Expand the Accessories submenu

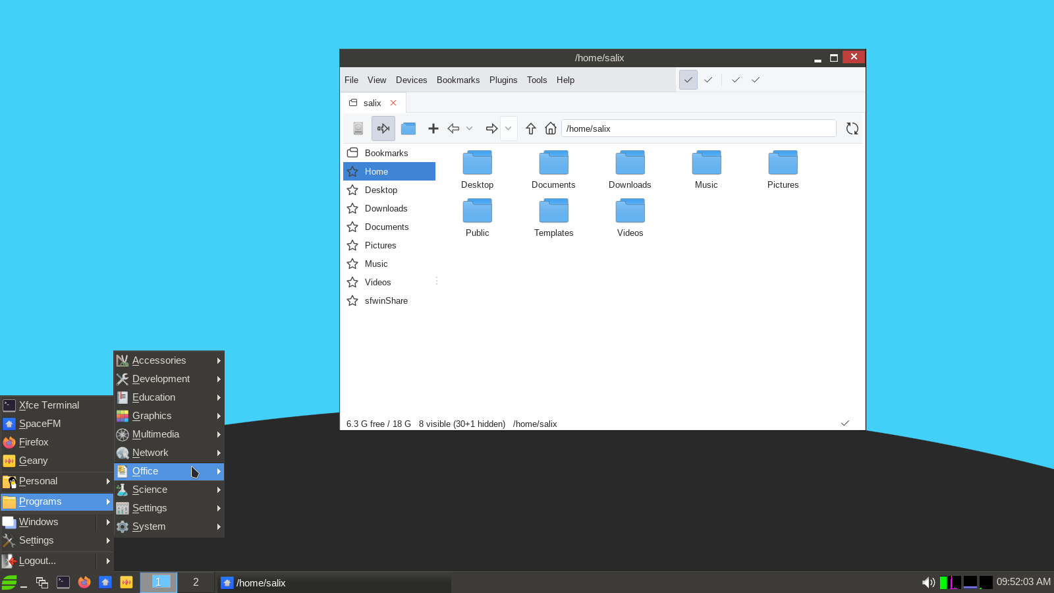[x=169, y=360]
